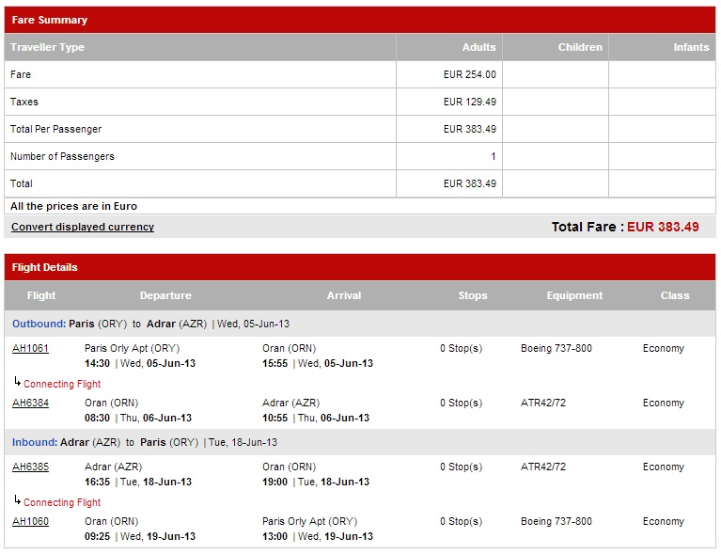Open the Convert displayed currency link
This screenshot has width=721, height=554.
(x=83, y=227)
